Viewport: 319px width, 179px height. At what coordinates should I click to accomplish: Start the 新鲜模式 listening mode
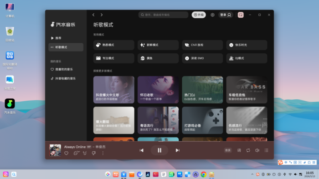click(x=158, y=45)
